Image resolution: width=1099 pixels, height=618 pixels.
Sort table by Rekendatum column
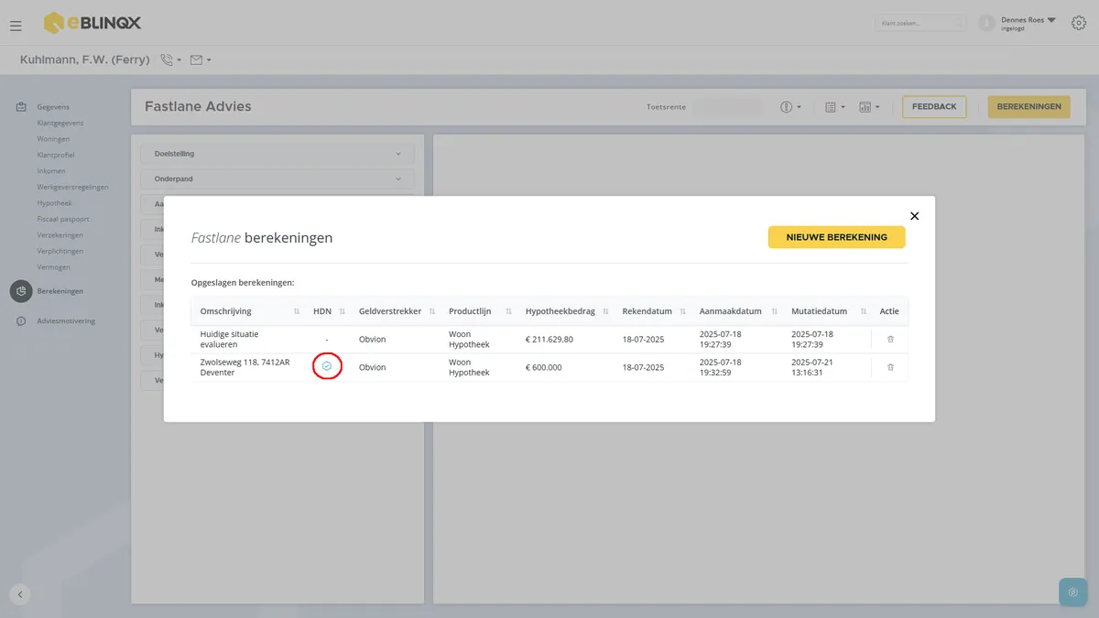[x=682, y=311]
